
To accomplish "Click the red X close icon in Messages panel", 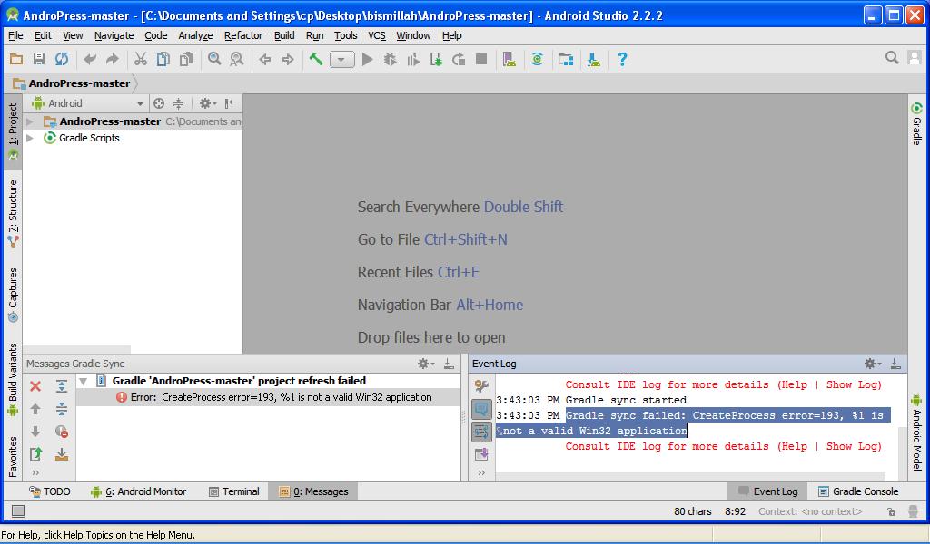I will (x=35, y=386).
